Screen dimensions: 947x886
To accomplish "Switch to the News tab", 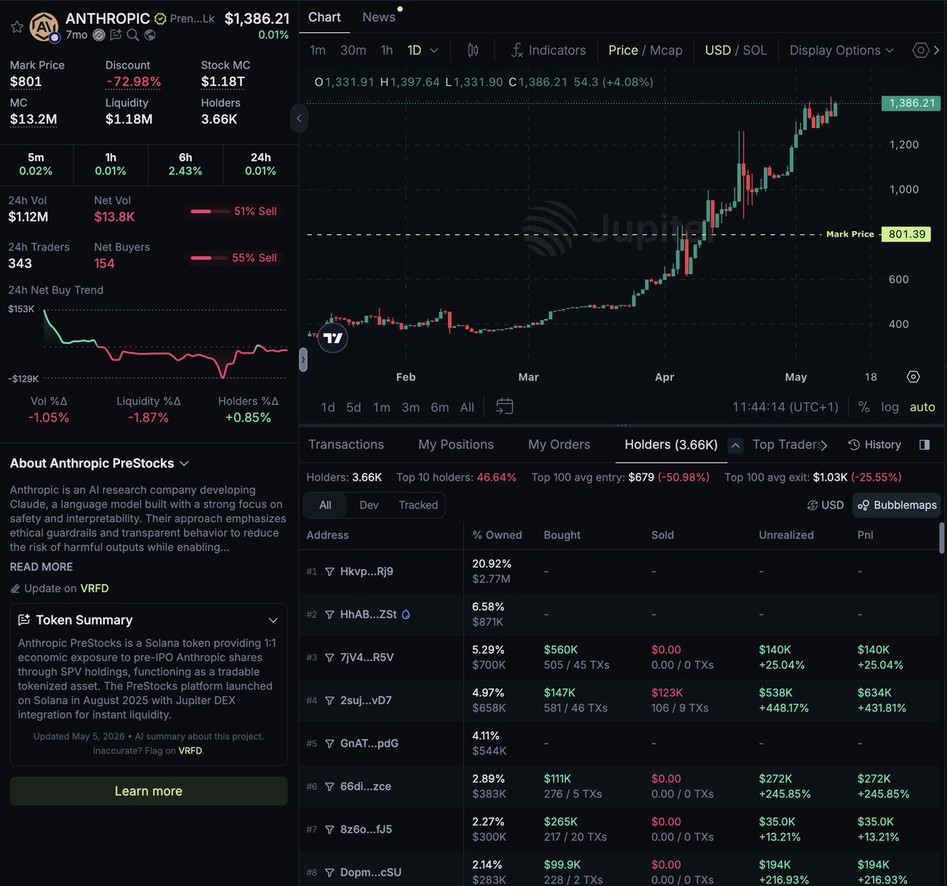I will tap(379, 17).
